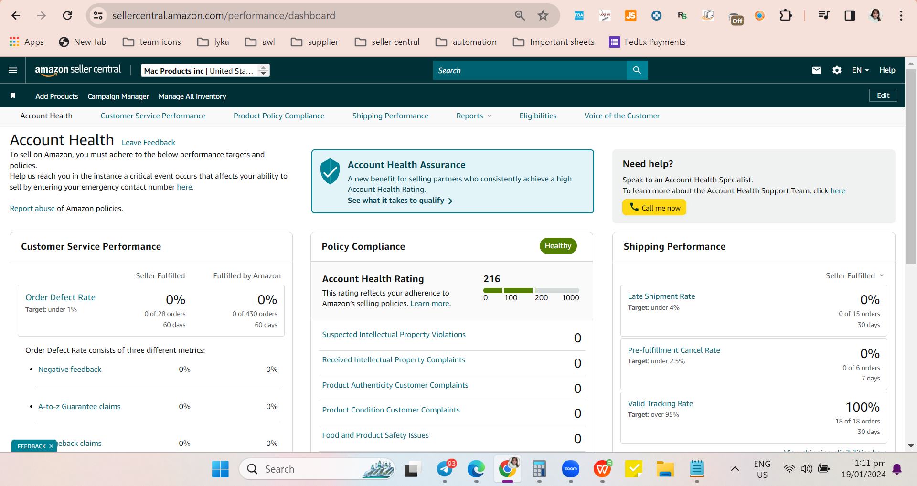Open Zoom from the taskbar
Viewport: 917px width, 486px height.
click(x=571, y=469)
